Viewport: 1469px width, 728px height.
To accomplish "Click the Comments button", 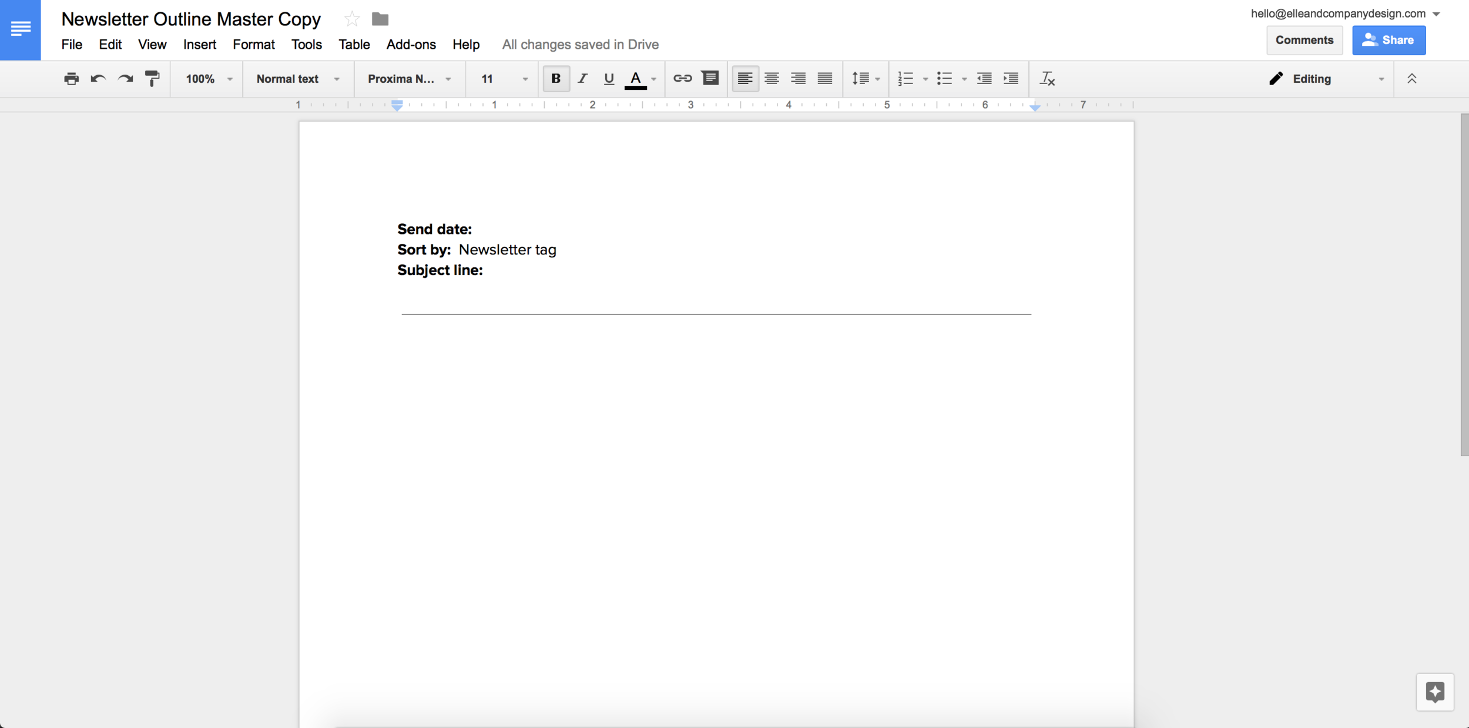I will (1304, 39).
